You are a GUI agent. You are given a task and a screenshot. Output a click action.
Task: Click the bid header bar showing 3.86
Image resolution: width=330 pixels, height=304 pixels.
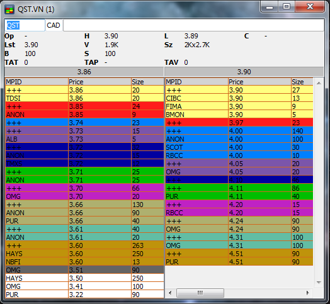tap(84, 72)
